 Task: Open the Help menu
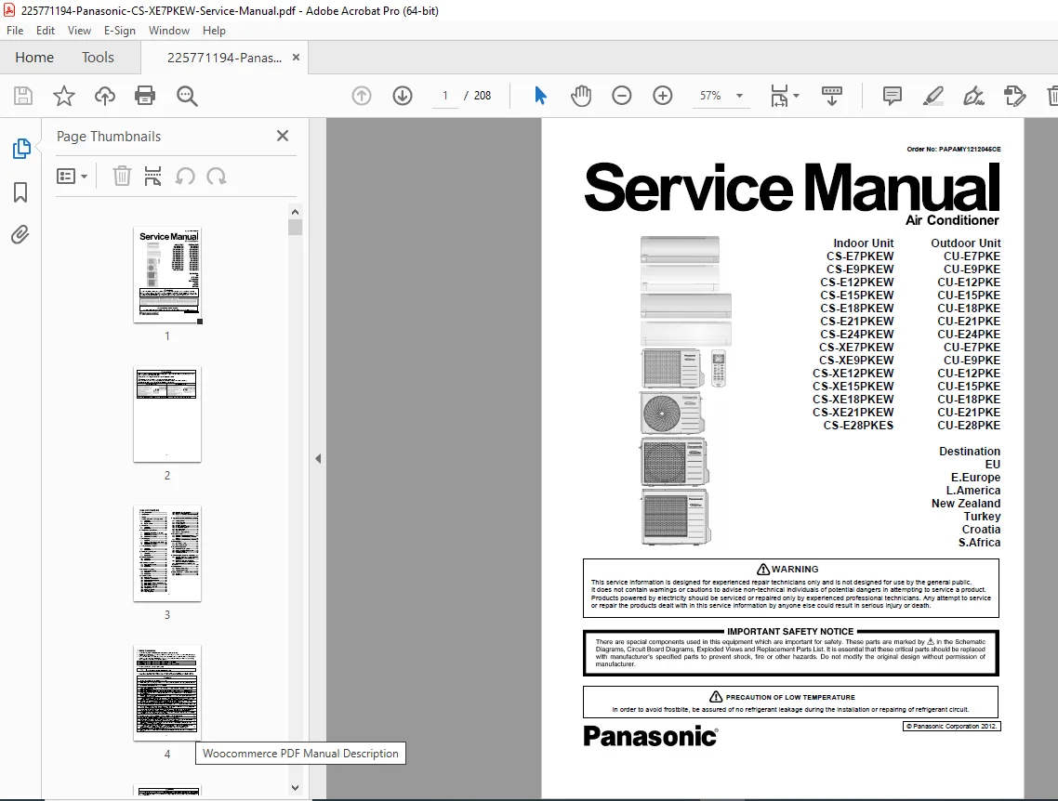214,31
